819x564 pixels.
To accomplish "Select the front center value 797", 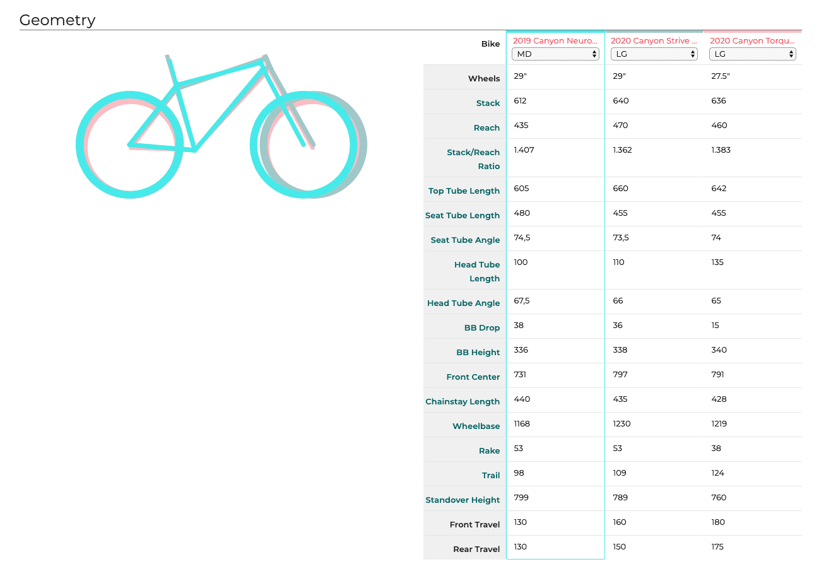I will pos(620,375).
